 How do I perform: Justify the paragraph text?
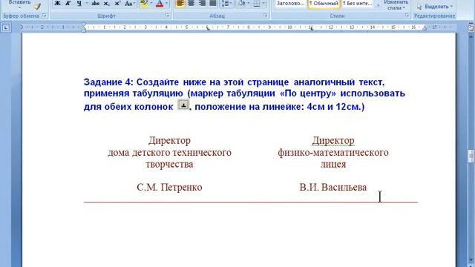coord(213,3)
